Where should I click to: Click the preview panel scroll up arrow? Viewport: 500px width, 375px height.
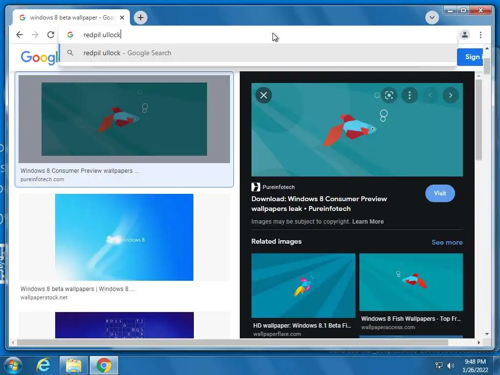point(479,76)
